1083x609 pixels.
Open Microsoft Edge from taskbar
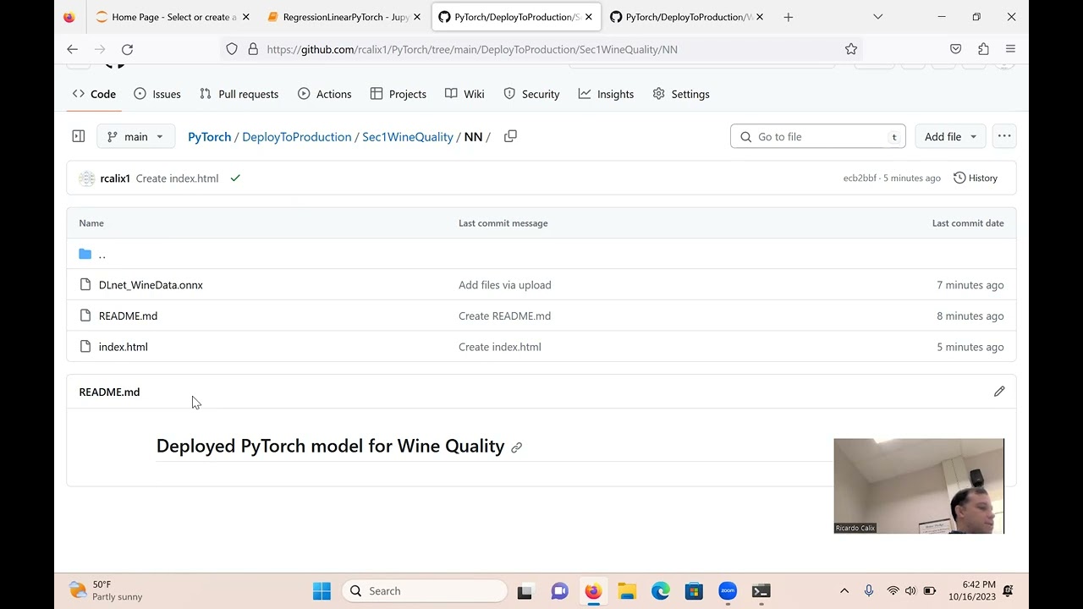click(661, 591)
